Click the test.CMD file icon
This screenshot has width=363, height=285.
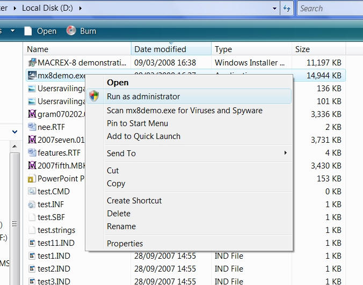(x=32, y=191)
